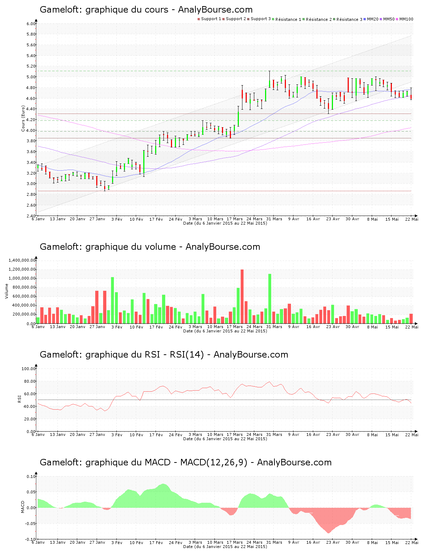This screenshot has height=557, width=431.
Task: Click the 'Cours (Euro)' axis label
Action: (23, 119)
